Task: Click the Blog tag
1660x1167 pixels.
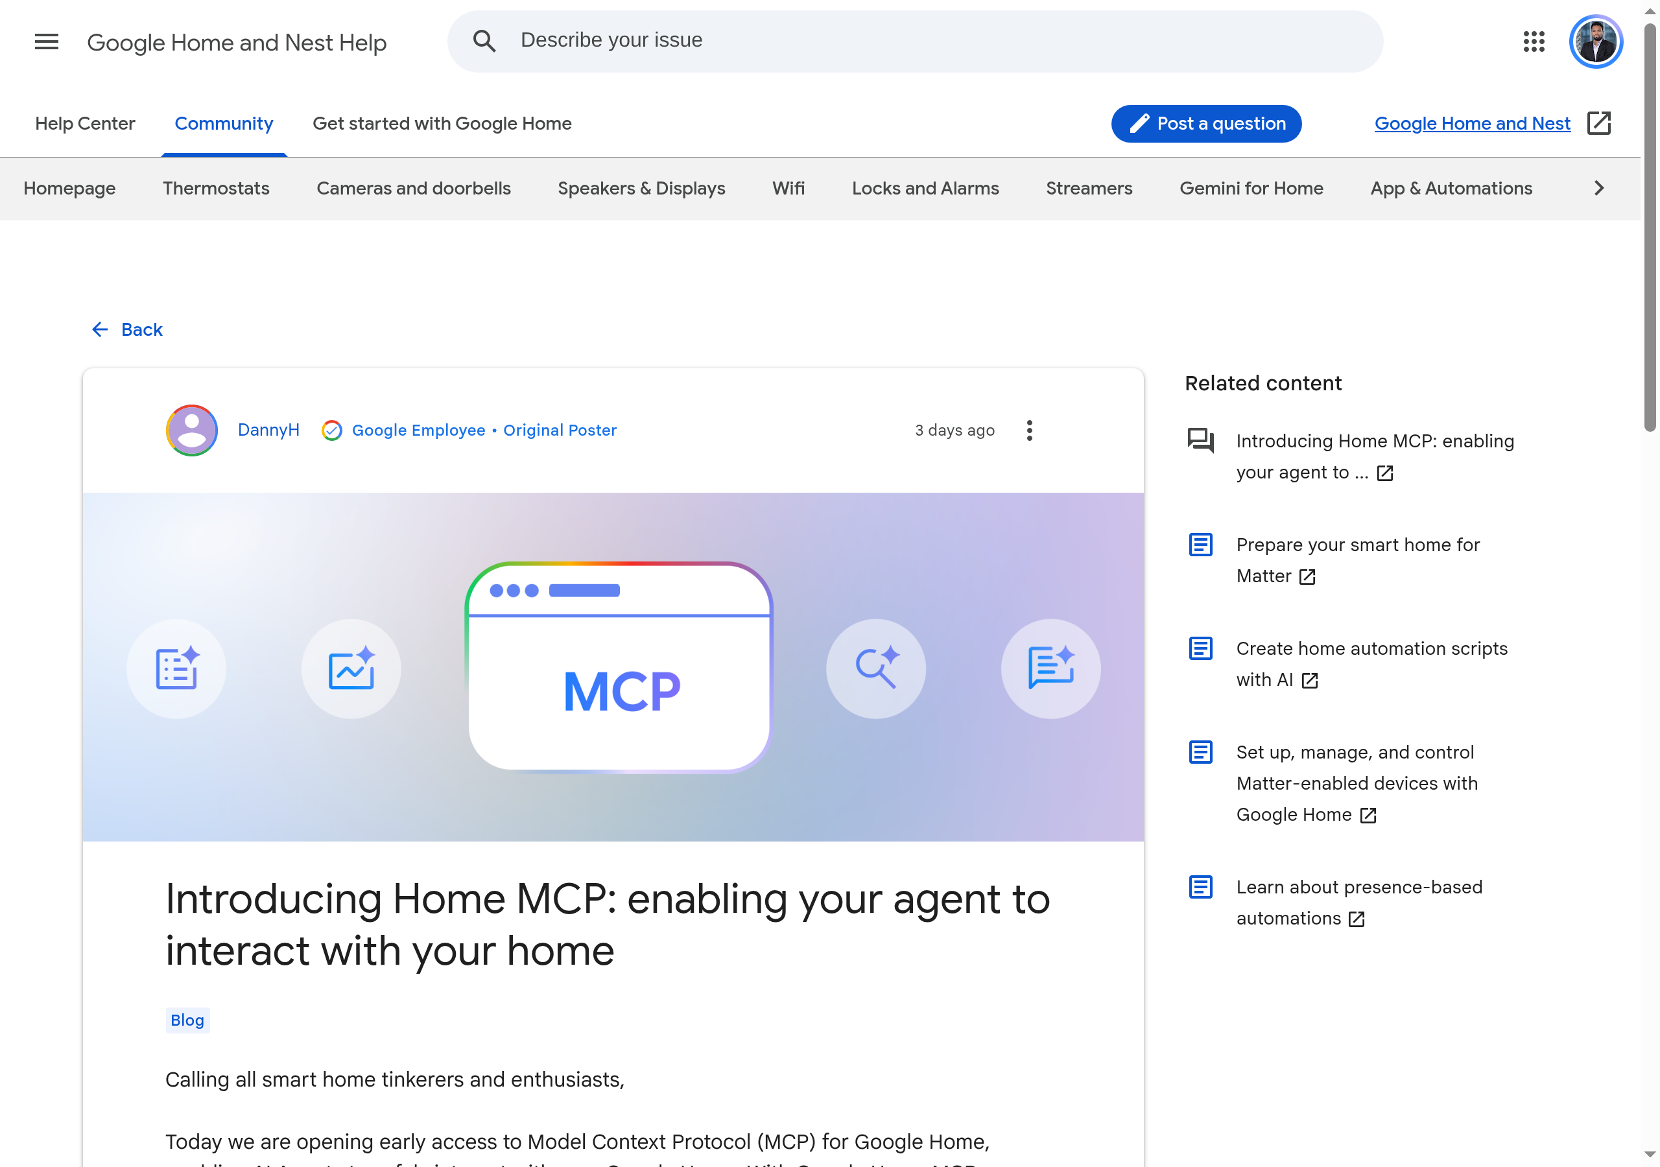Action: pos(187,1020)
